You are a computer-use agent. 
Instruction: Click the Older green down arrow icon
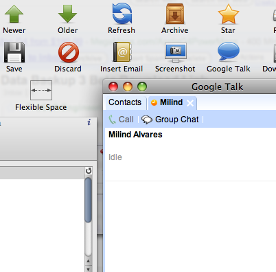pyautogui.click(x=67, y=14)
